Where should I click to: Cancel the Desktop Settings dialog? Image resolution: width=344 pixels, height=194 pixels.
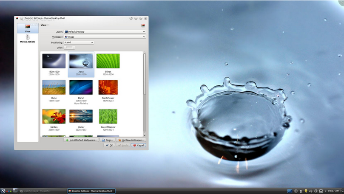[x=139, y=145]
